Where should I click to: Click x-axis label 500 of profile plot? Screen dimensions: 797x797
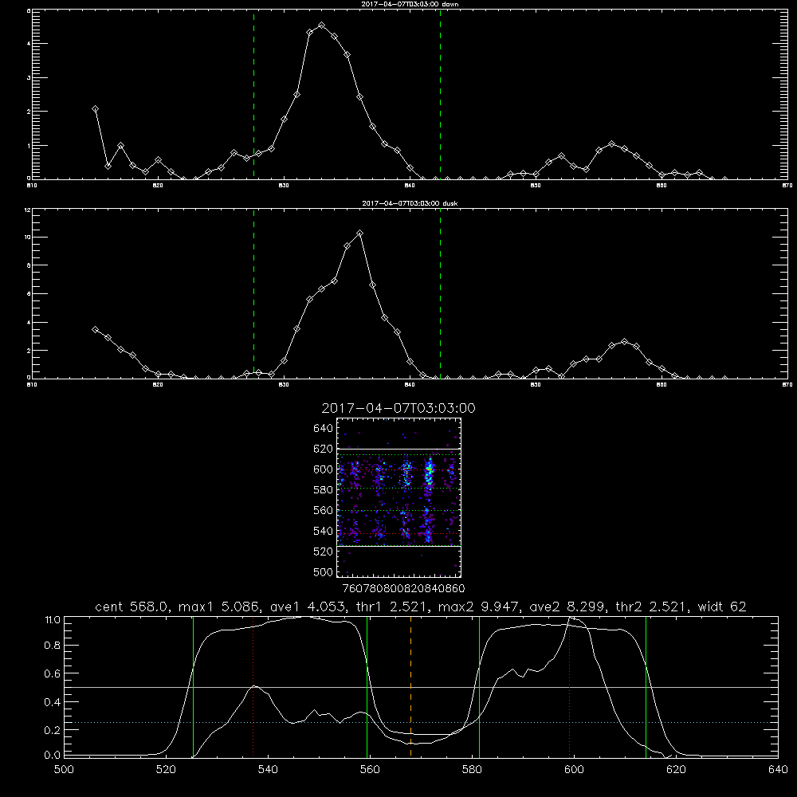coord(64,769)
